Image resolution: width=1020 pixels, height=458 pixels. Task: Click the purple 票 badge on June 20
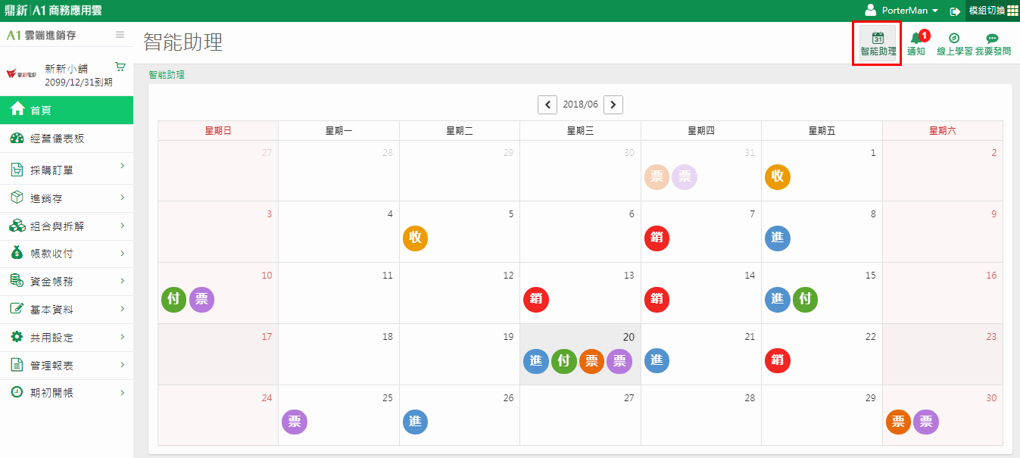pos(619,361)
